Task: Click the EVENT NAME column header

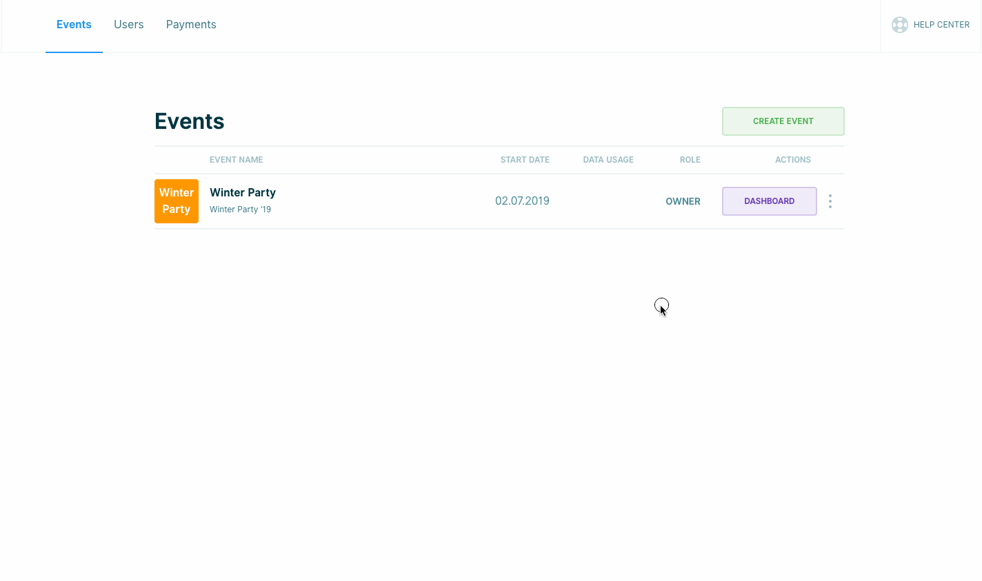Action: click(236, 160)
